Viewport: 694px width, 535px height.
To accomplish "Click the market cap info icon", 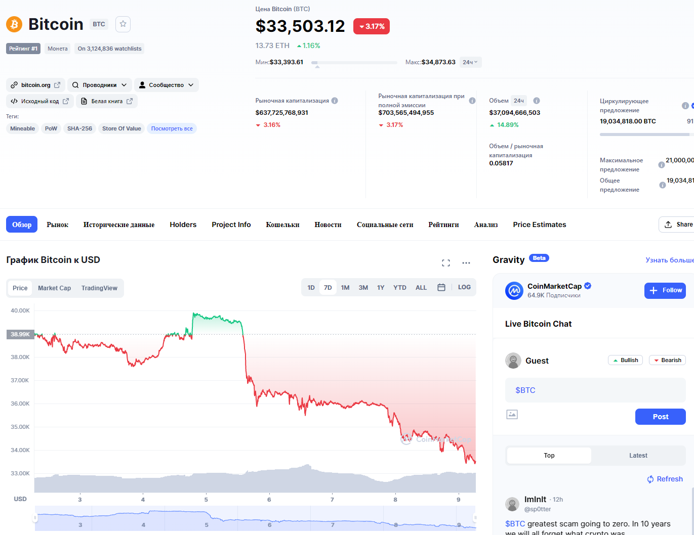I will [x=335, y=101].
